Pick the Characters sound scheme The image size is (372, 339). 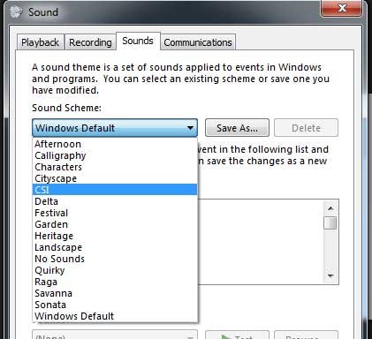point(115,167)
